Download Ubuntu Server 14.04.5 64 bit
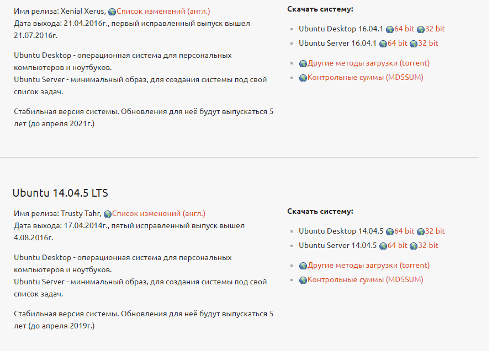 397,245
